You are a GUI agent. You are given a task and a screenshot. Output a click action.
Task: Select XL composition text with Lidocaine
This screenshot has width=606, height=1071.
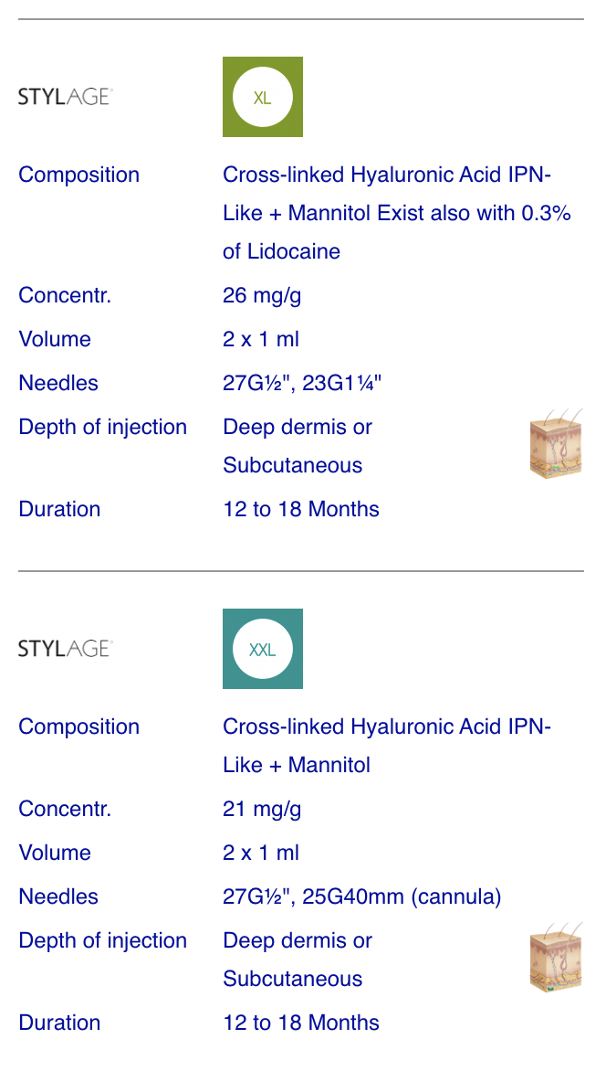coord(397,213)
